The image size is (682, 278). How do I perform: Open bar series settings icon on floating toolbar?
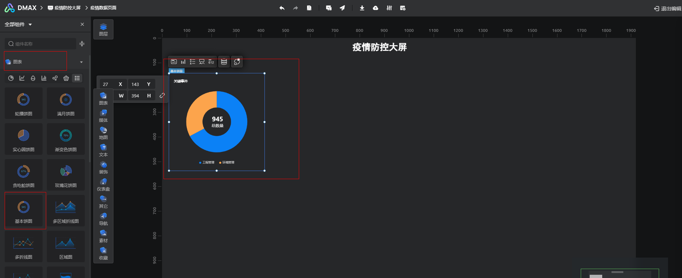point(183,62)
